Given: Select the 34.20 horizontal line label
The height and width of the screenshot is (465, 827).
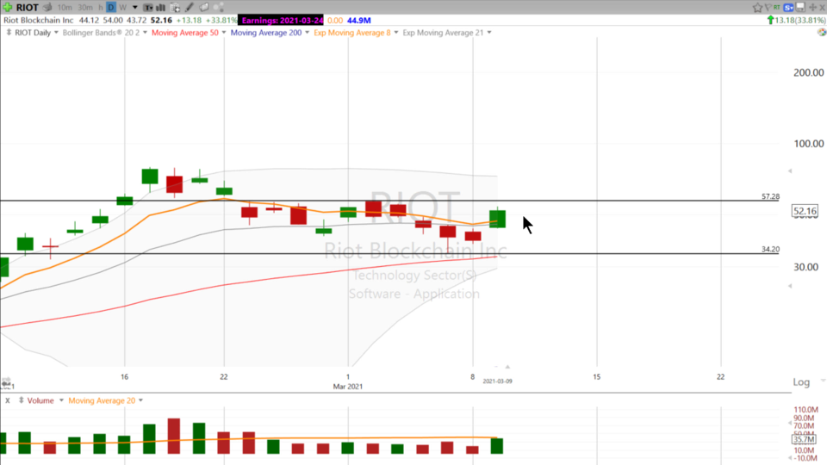Looking at the screenshot, I should click(x=770, y=249).
